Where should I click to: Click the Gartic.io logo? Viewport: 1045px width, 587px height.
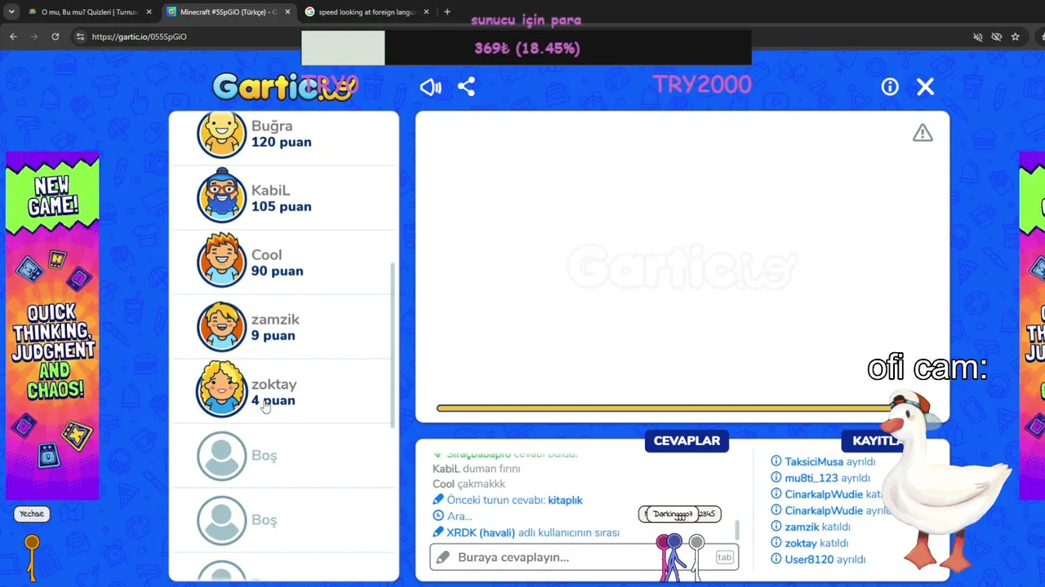coord(283,86)
